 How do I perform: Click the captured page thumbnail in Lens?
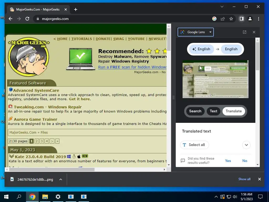coord(215,79)
